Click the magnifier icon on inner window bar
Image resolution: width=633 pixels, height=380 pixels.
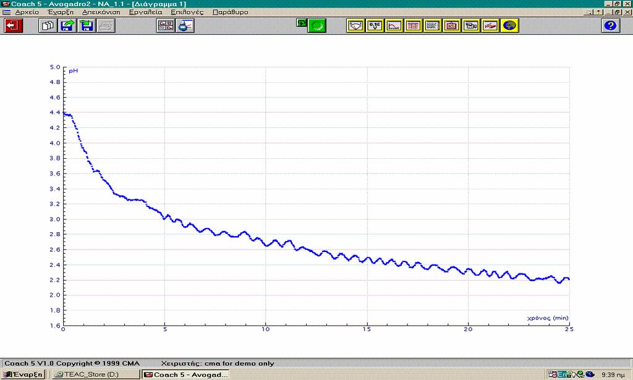[x=589, y=12]
